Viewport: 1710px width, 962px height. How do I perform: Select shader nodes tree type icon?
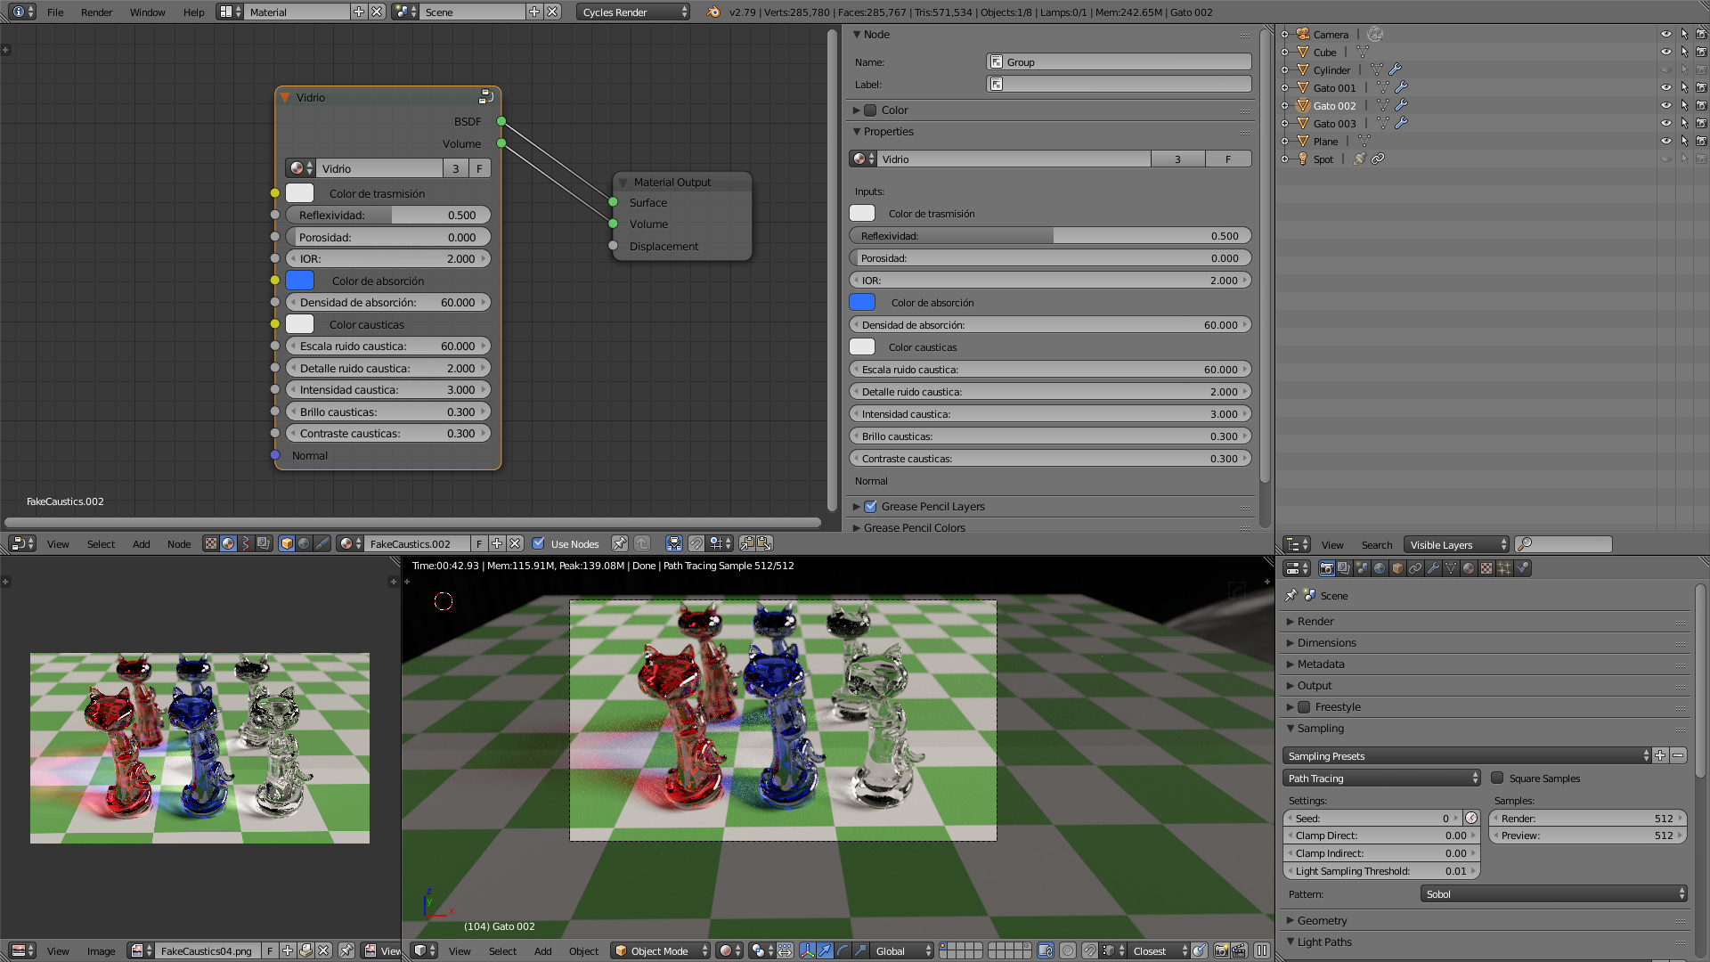coord(228,543)
